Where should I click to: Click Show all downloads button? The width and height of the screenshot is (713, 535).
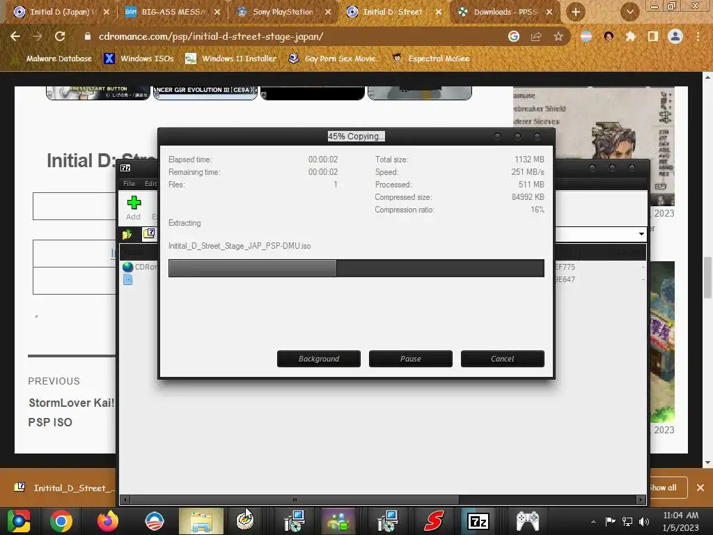(x=664, y=488)
